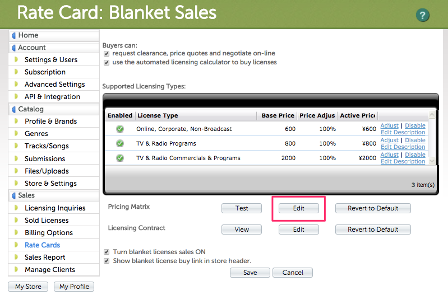Screen dimensions: 448x295
Task: Click the help question mark icon
Action: (x=422, y=16)
